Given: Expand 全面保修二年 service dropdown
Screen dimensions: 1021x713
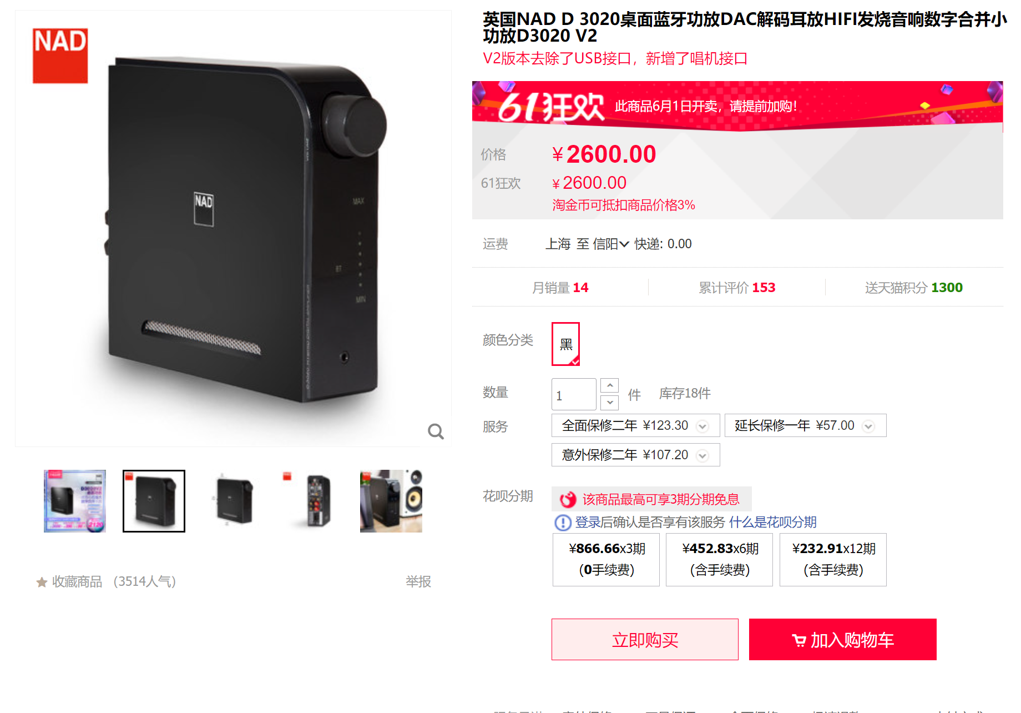Looking at the screenshot, I should pyautogui.click(x=702, y=426).
